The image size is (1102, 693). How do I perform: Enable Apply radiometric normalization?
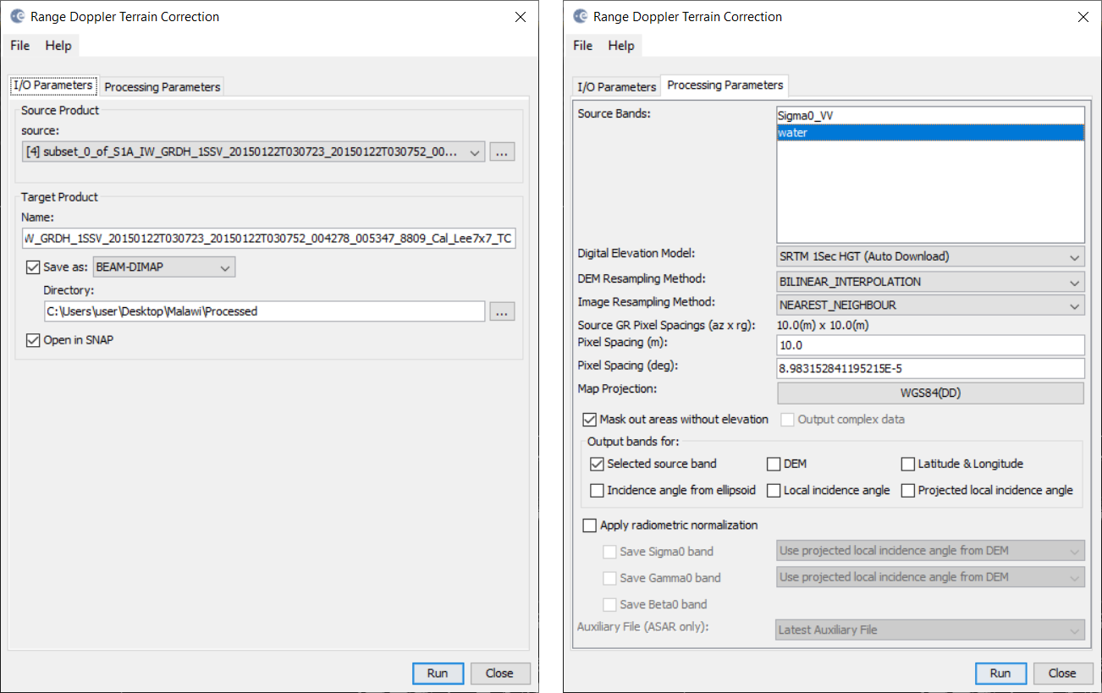pyautogui.click(x=590, y=525)
